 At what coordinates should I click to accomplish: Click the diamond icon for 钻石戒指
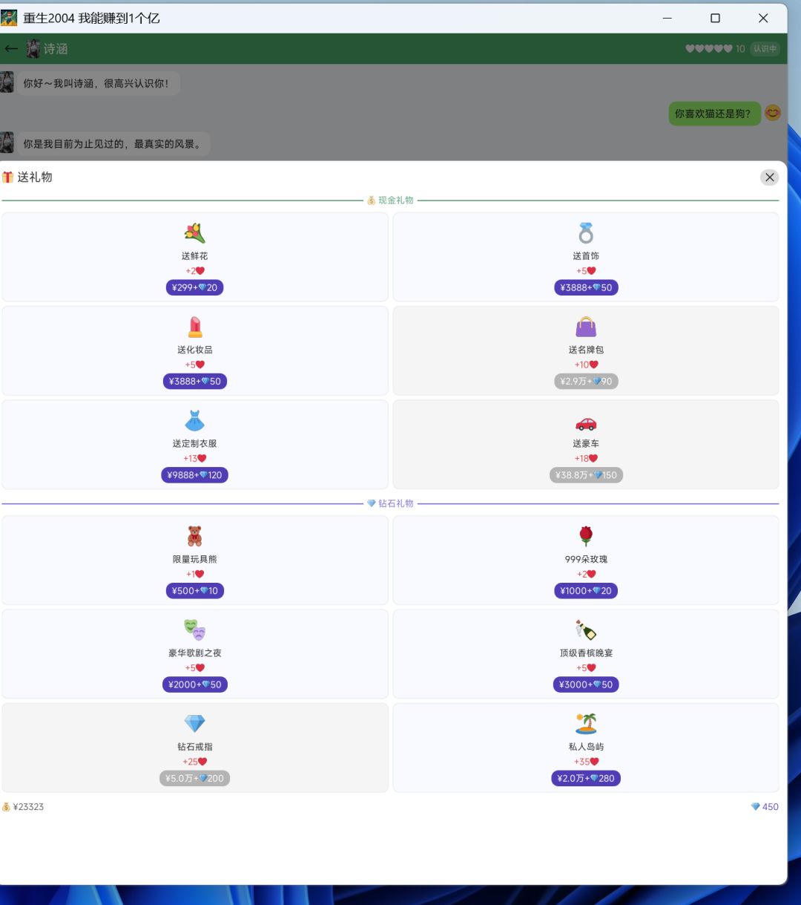click(x=194, y=723)
